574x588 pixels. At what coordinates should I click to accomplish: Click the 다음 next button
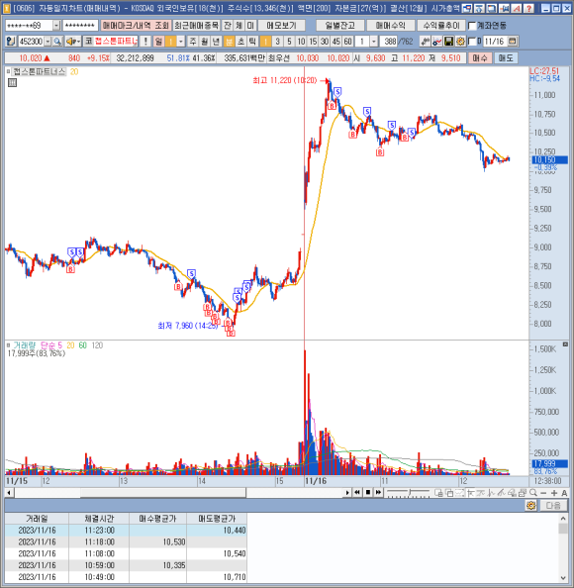(x=553, y=506)
